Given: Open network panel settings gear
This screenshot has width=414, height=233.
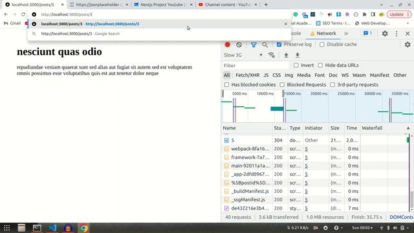Looking at the screenshot, I should point(408,45).
